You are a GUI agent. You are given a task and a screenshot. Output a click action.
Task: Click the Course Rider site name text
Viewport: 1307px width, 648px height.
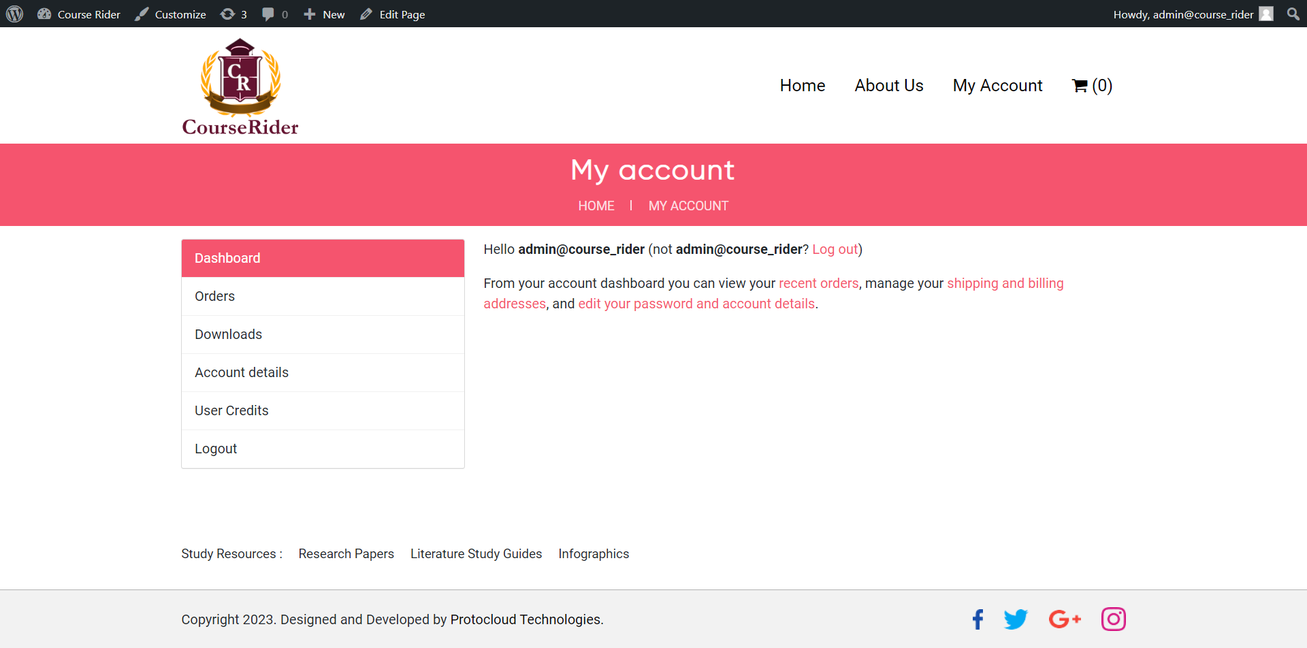point(89,14)
